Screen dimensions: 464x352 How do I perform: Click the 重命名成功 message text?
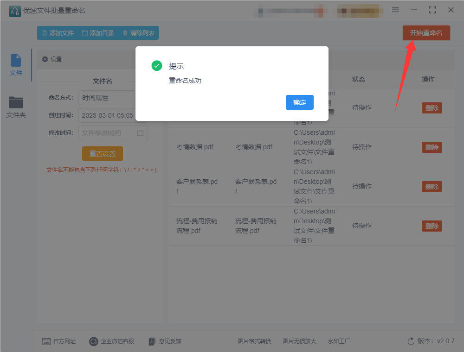[185, 81]
